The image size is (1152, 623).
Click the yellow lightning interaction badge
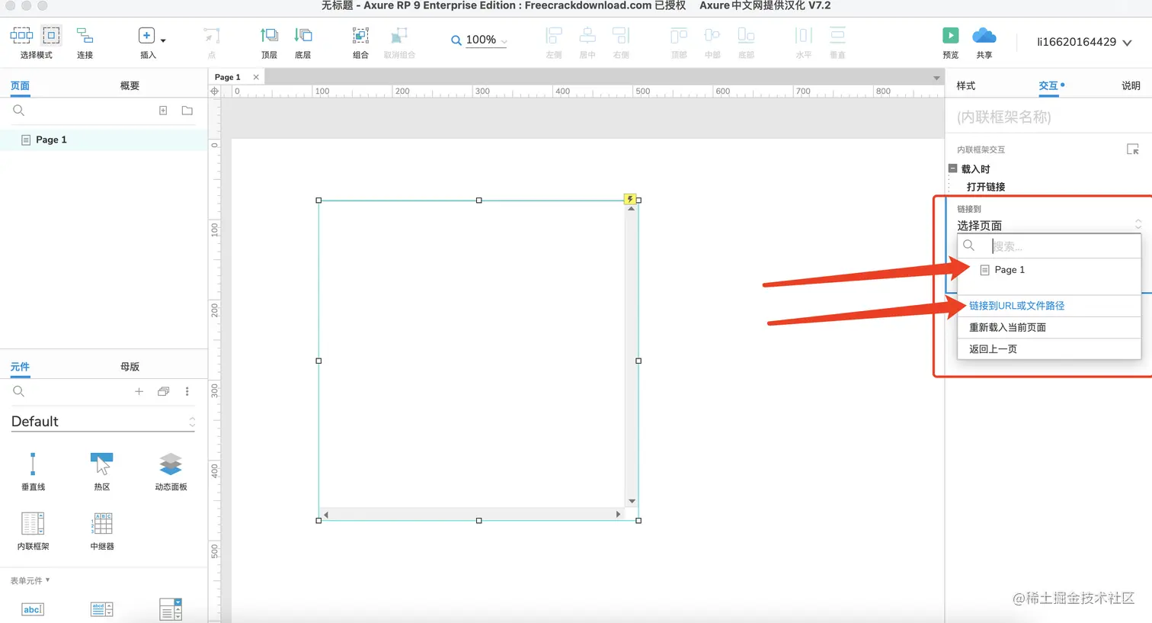click(630, 199)
